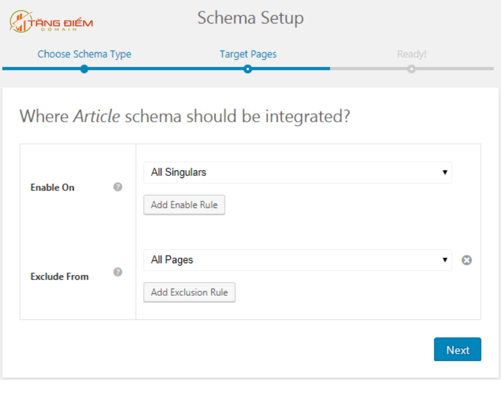
Task: Click the Enable On label
Action: point(53,187)
